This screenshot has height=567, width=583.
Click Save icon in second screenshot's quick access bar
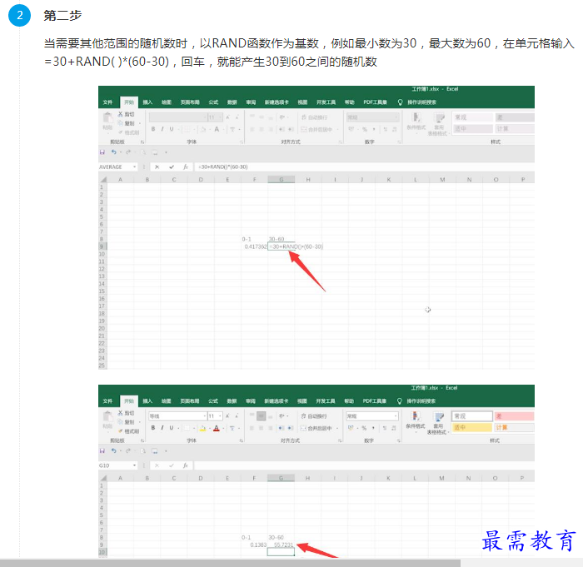[x=102, y=451]
